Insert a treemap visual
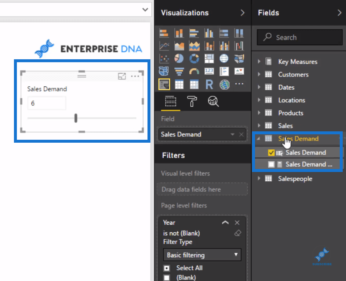346x281 pixels. [x=209, y=59]
